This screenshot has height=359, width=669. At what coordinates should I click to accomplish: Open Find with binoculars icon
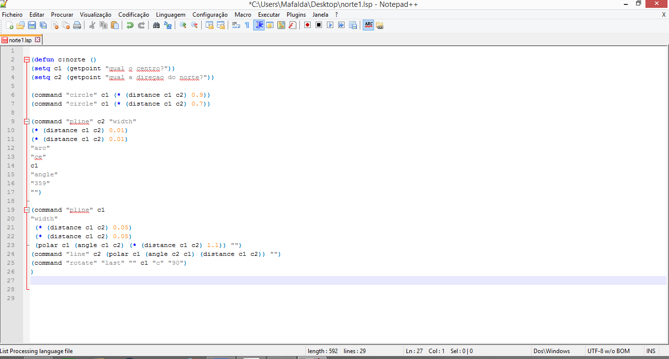[x=157, y=25]
